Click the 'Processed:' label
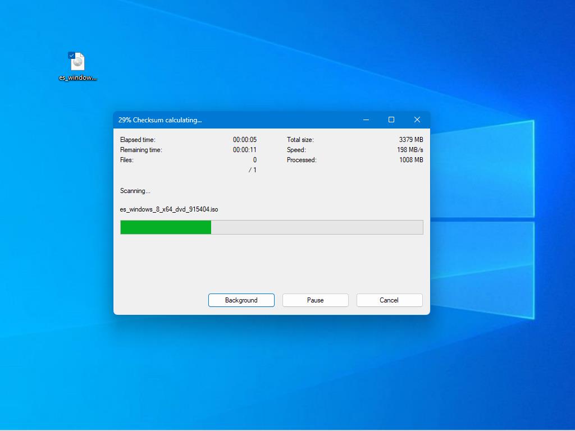This screenshot has height=431, width=575. [302, 160]
